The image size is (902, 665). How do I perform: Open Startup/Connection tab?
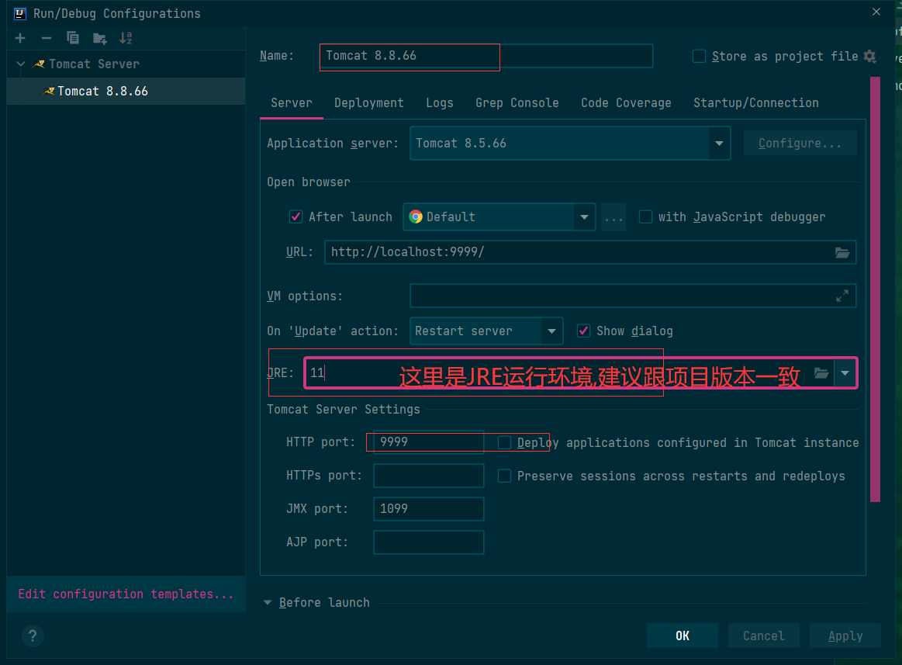[x=756, y=103]
